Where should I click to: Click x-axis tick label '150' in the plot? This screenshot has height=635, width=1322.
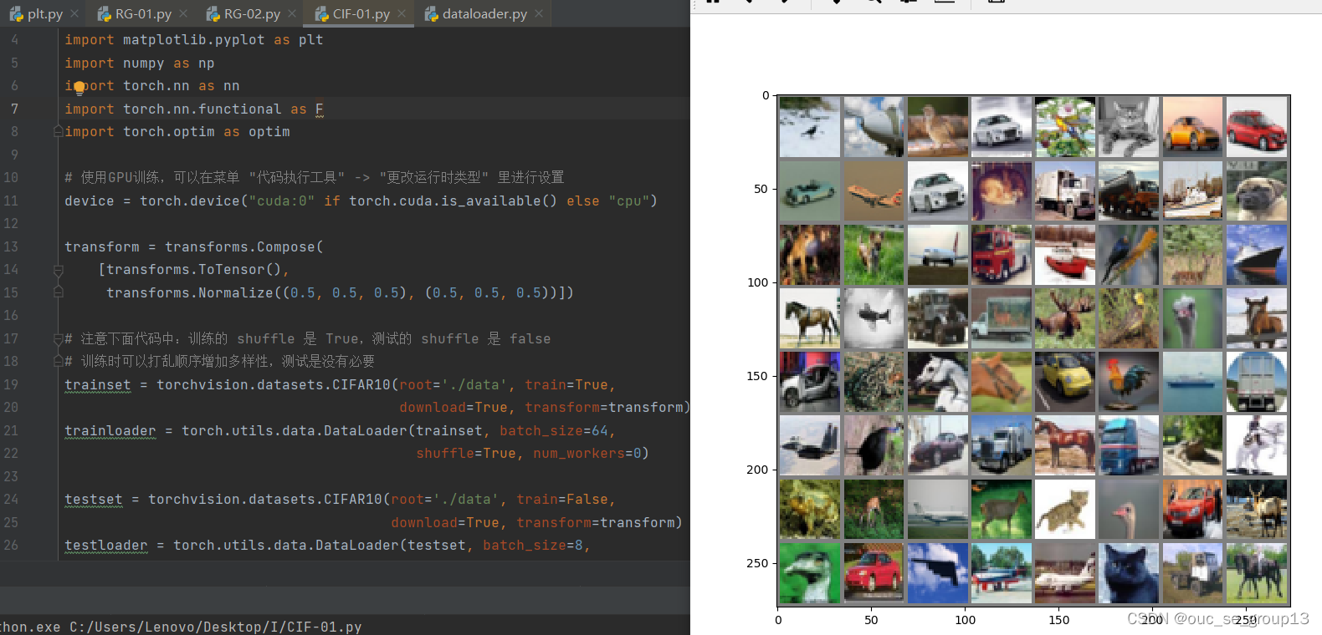click(1059, 620)
